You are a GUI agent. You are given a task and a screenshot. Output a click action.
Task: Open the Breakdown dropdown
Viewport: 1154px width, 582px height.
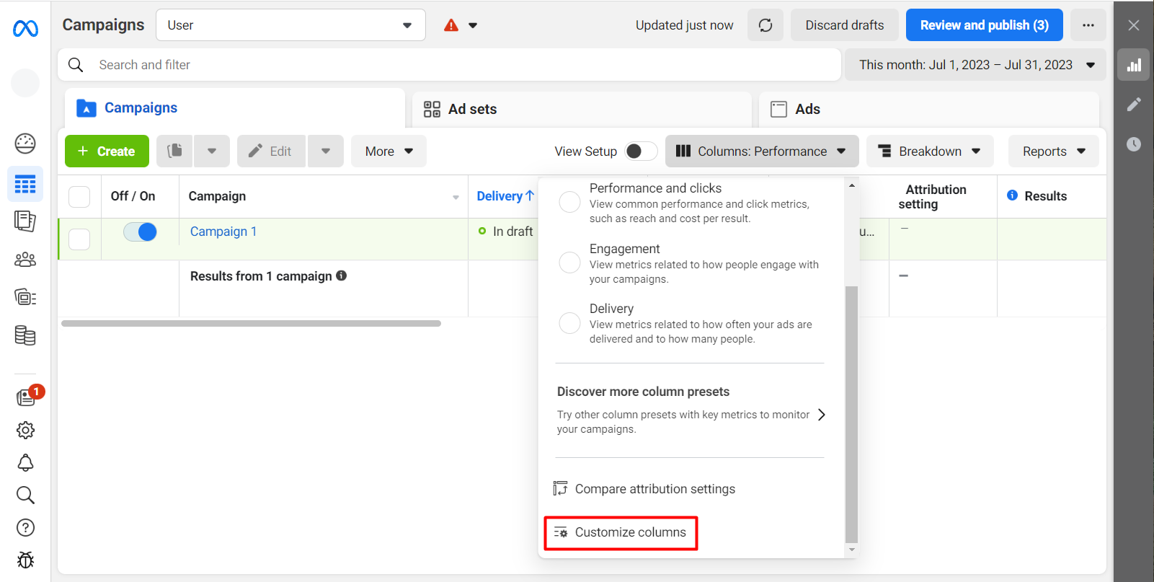930,151
